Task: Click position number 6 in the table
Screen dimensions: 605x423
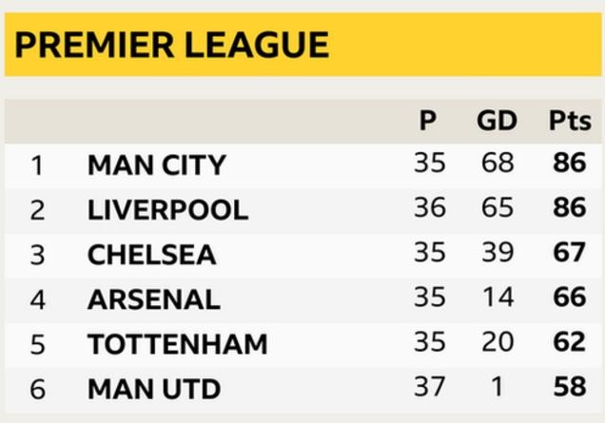Action: point(37,389)
